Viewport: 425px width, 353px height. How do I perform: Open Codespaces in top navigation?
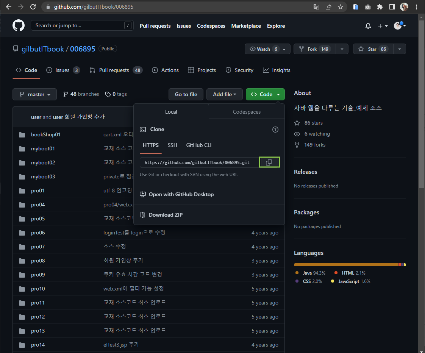click(211, 26)
